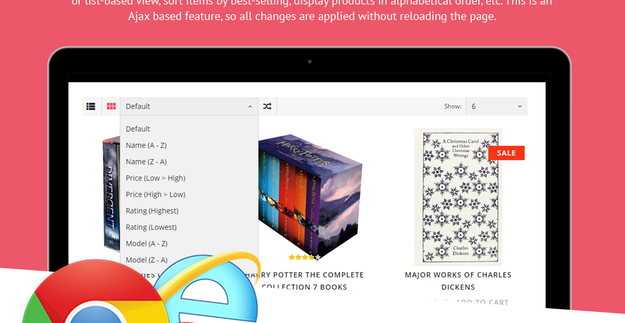Switch to list view layout icon
Screen dimensions: 625x323
(91, 106)
